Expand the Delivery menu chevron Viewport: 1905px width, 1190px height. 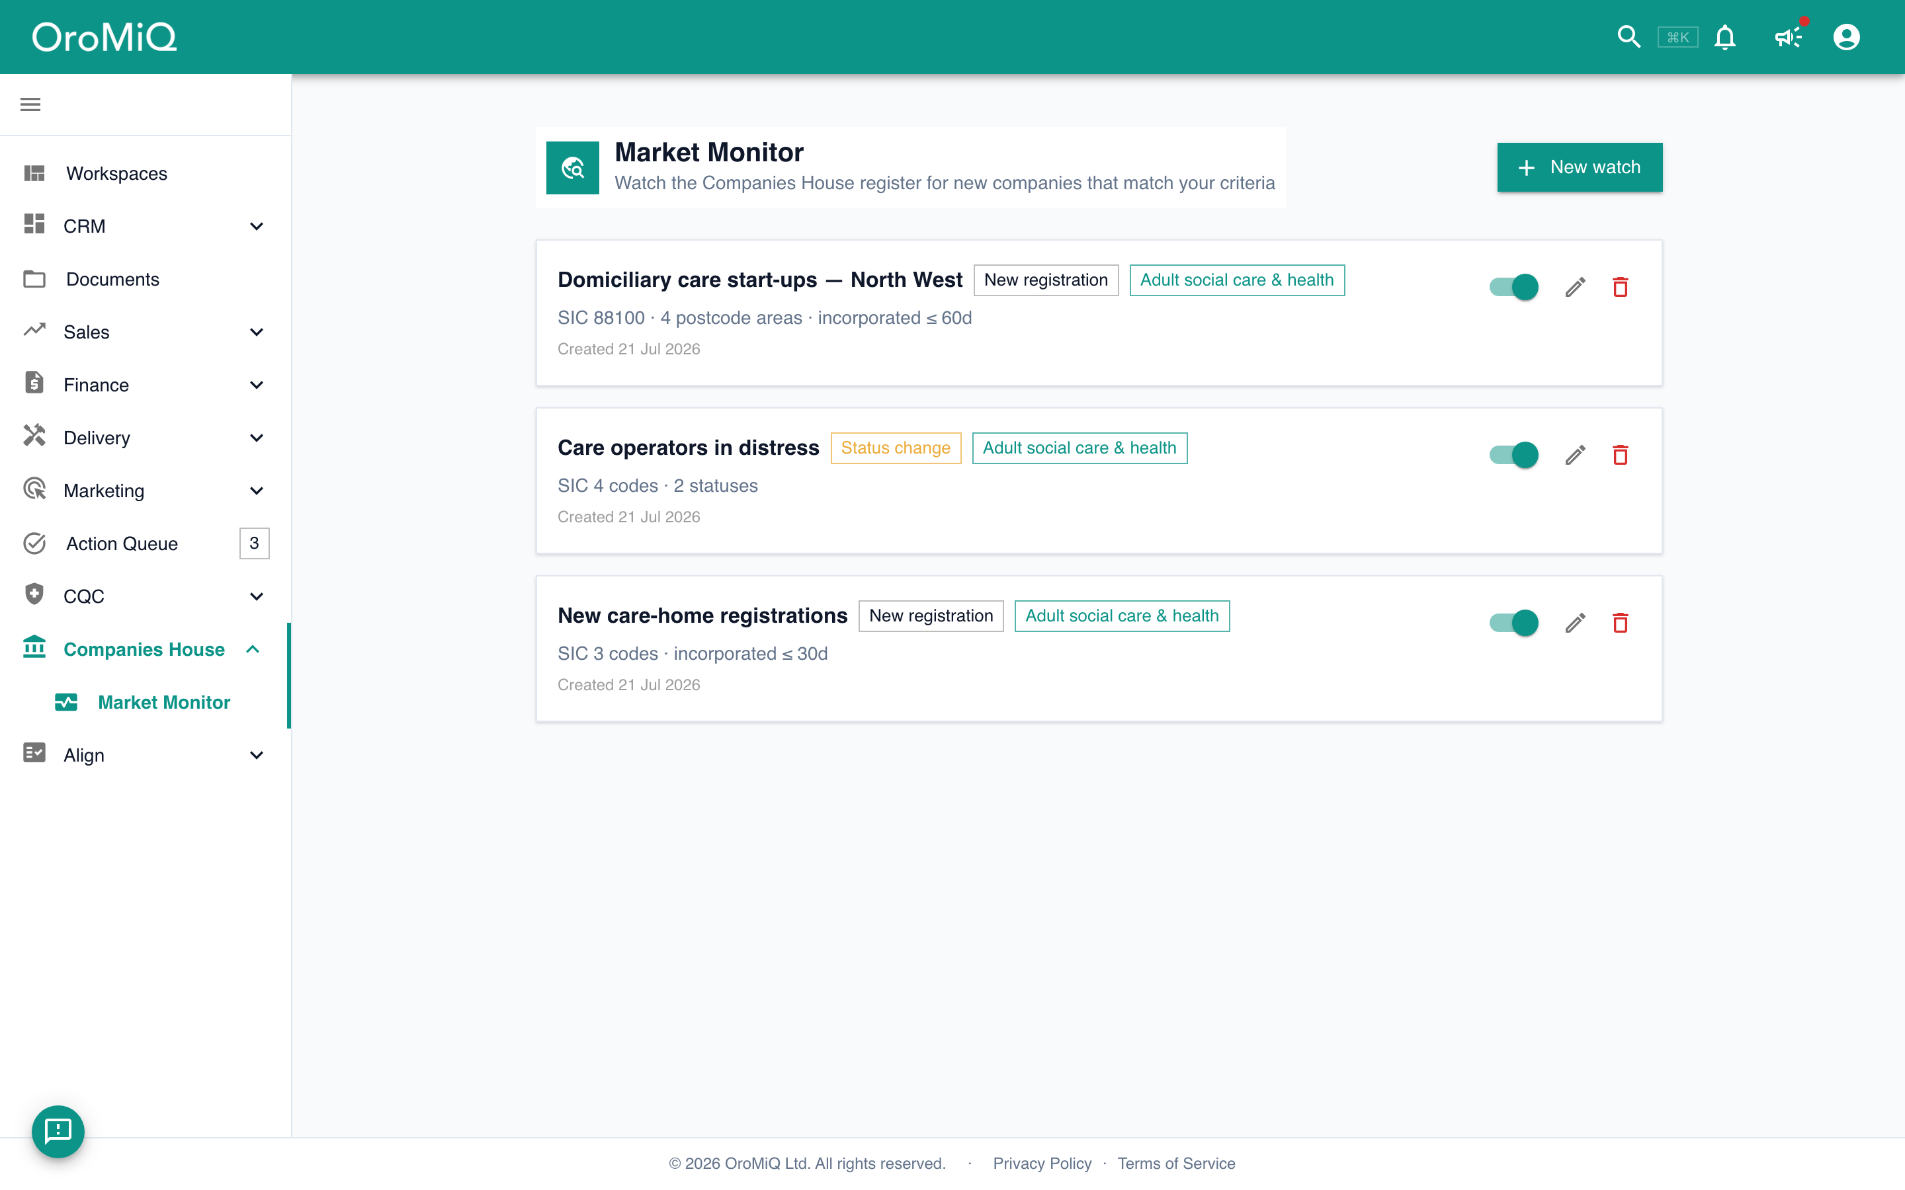(x=256, y=438)
